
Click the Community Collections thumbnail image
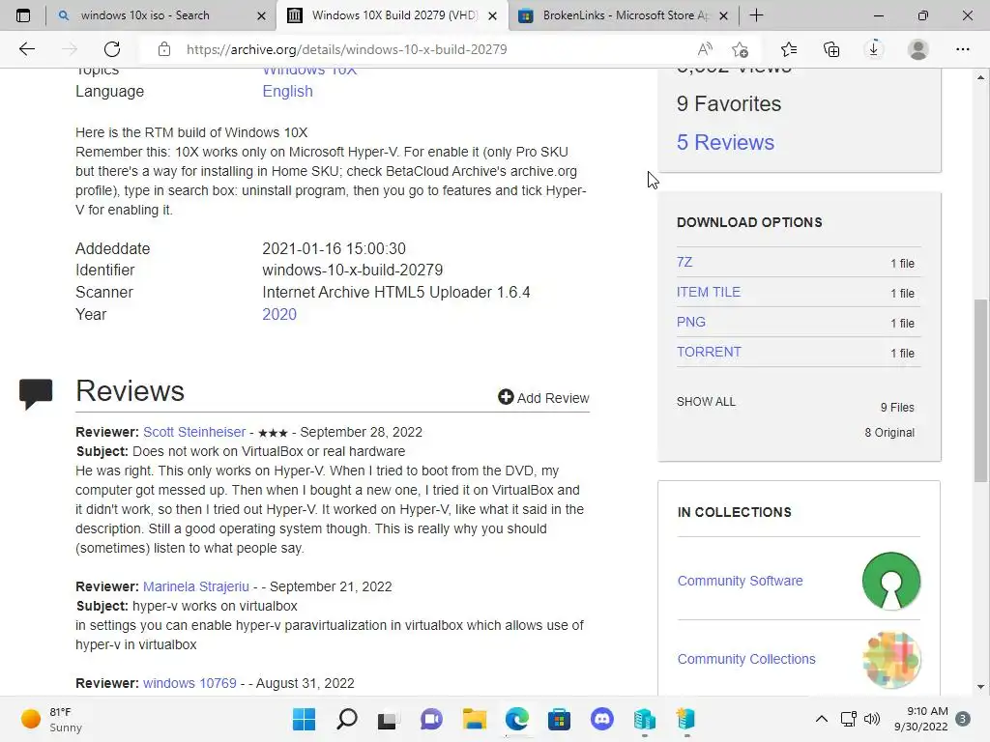coord(890,659)
